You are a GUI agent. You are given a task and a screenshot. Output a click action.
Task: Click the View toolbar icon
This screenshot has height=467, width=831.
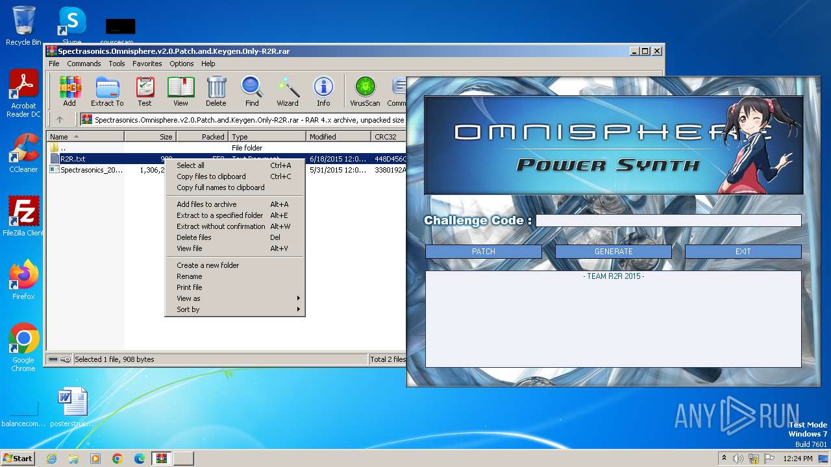click(180, 91)
